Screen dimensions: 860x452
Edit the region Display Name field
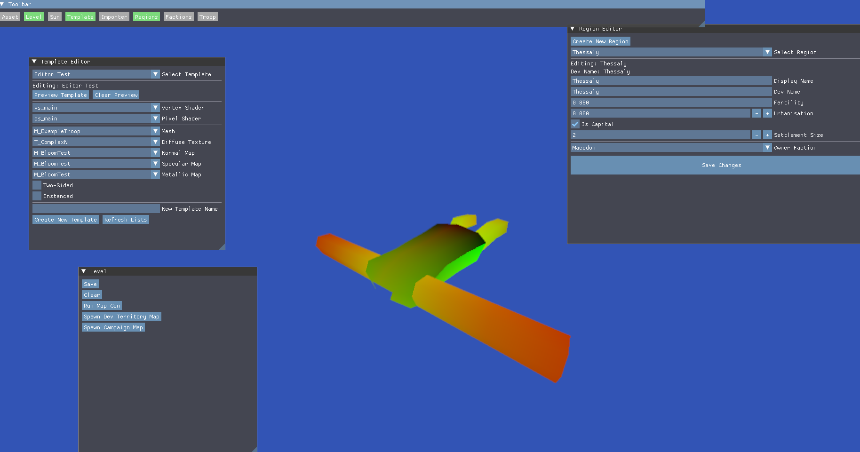click(671, 81)
